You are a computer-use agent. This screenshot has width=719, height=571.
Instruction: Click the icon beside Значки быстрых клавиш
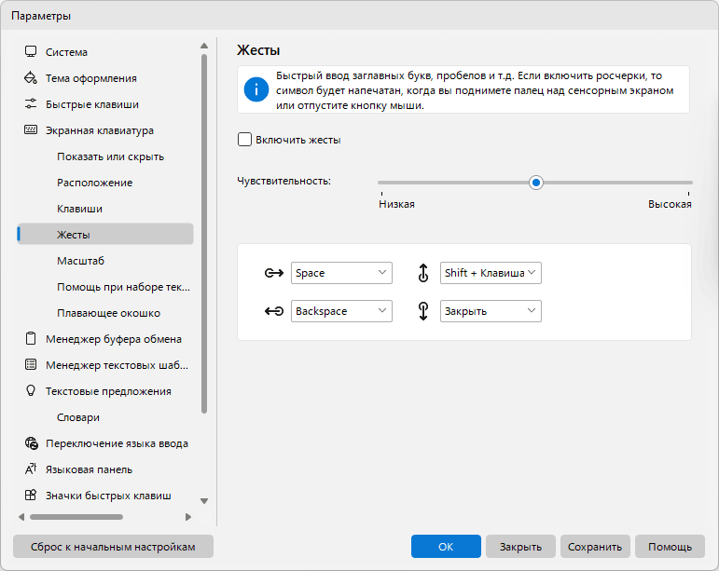click(31, 495)
